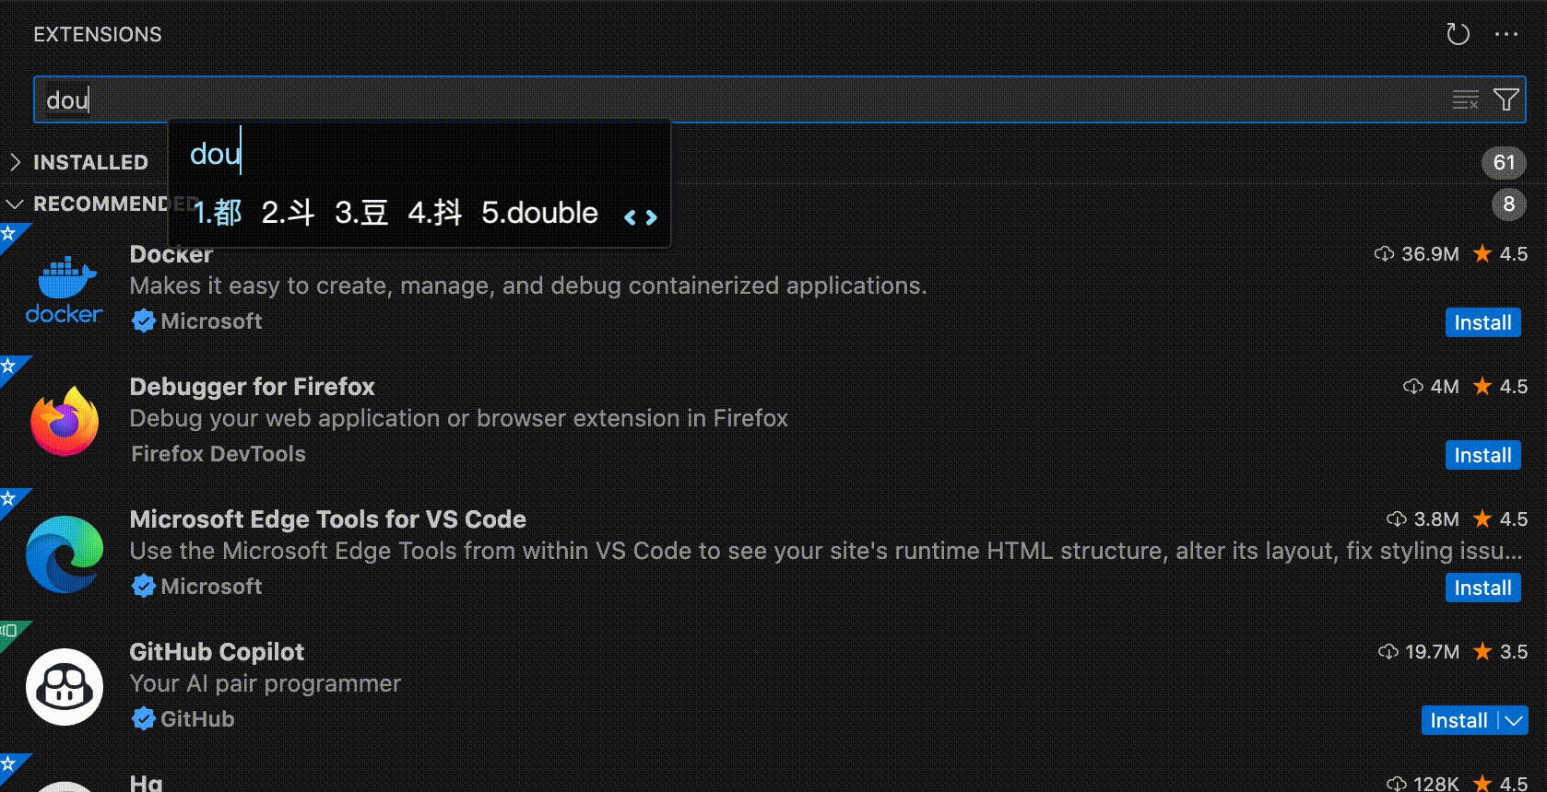Open the GitHub Copilot Install dropdown arrow
This screenshot has height=792, width=1547.
point(1514,720)
